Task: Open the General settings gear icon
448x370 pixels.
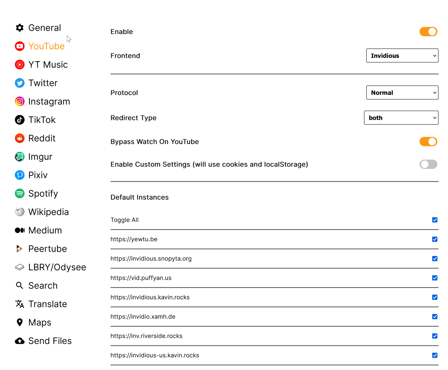Action: pyautogui.click(x=19, y=28)
